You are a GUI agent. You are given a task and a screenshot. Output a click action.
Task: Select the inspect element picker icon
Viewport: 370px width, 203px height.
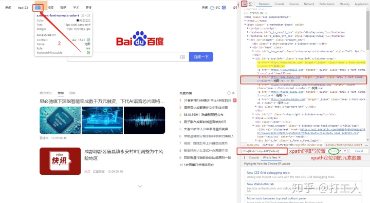[x=244, y=4]
